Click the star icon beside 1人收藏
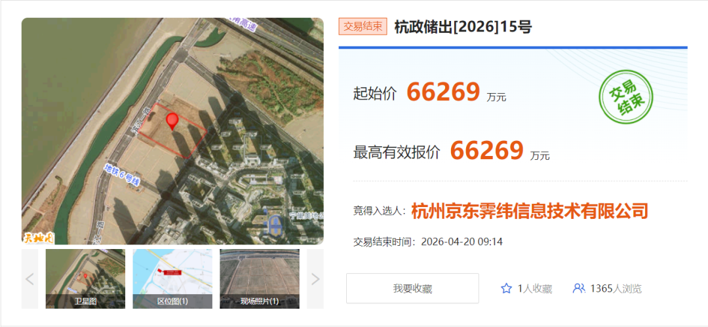Viewport: 708px width, 327px height. tap(507, 288)
